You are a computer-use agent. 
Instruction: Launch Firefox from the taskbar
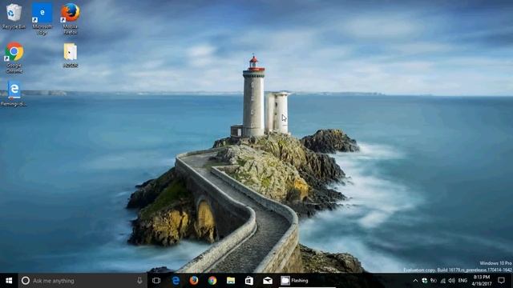(x=194, y=281)
